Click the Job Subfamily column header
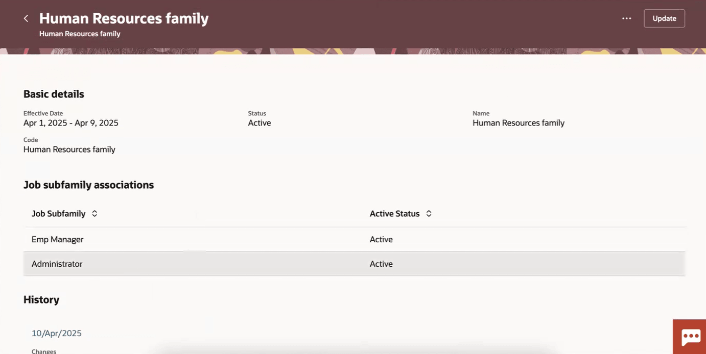Viewport: 706px width, 354px height. click(x=58, y=214)
